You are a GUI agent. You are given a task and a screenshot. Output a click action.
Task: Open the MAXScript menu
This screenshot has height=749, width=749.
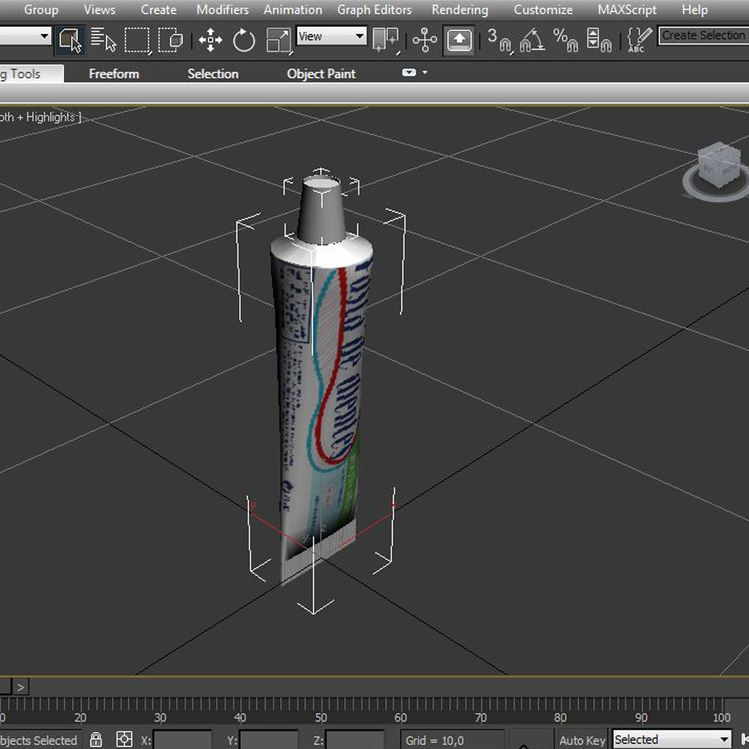(x=627, y=10)
